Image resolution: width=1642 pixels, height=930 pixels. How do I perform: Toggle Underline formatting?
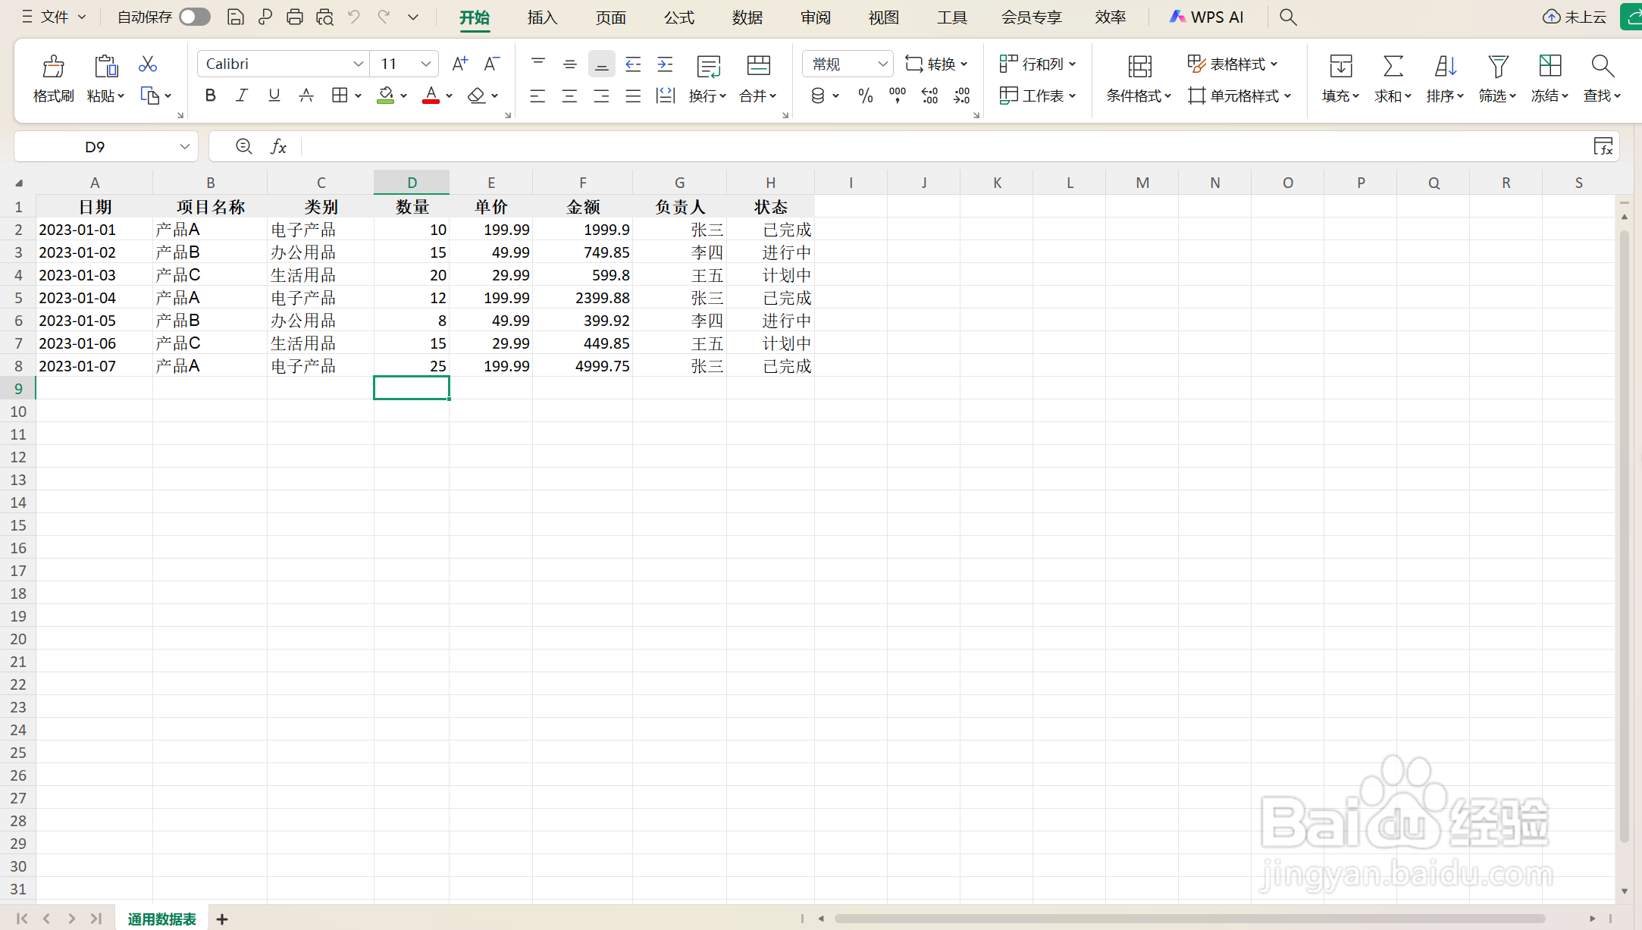click(274, 96)
